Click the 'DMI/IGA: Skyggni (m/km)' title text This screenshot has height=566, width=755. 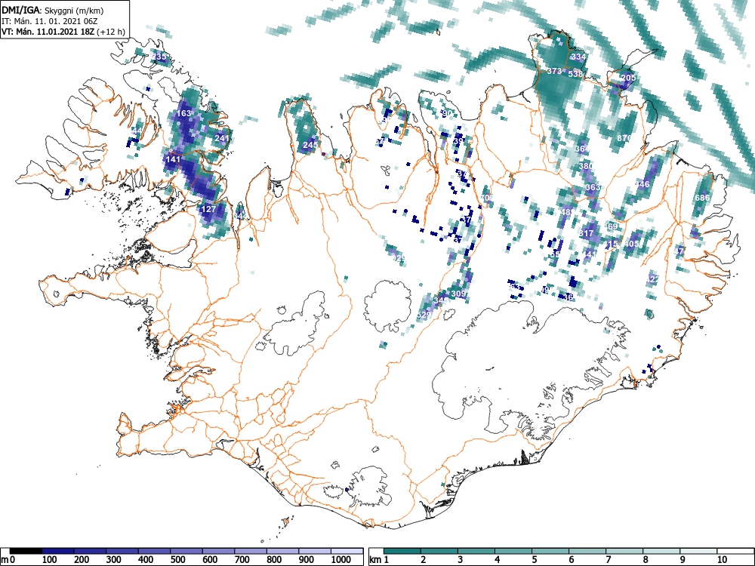[53, 10]
